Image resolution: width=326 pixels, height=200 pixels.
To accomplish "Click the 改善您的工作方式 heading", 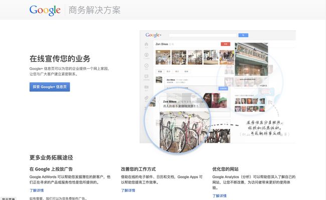I will (x=138, y=169).
